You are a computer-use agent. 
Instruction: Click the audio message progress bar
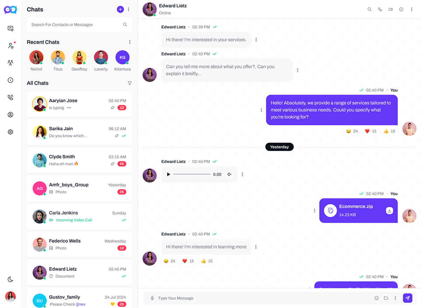(192, 174)
